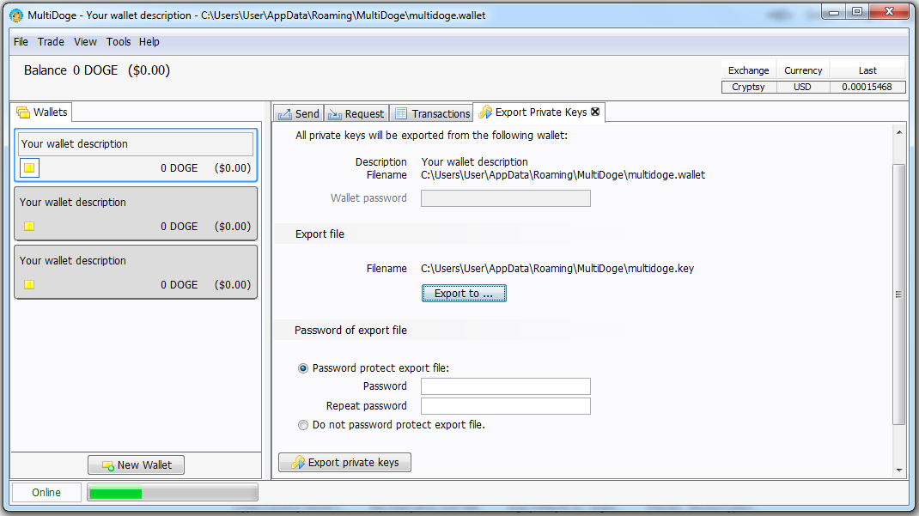Screen dimensions: 919x516
Task: Click the Wallets tab folder icon
Action: tap(23, 112)
